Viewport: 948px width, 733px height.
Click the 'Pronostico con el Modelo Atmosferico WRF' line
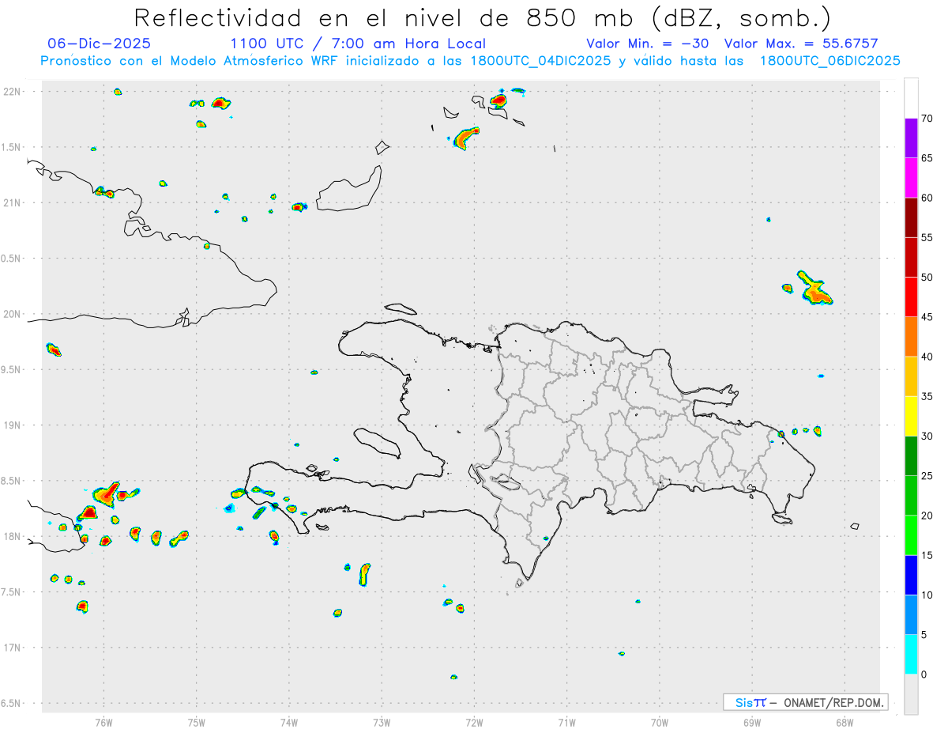click(x=470, y=61)
